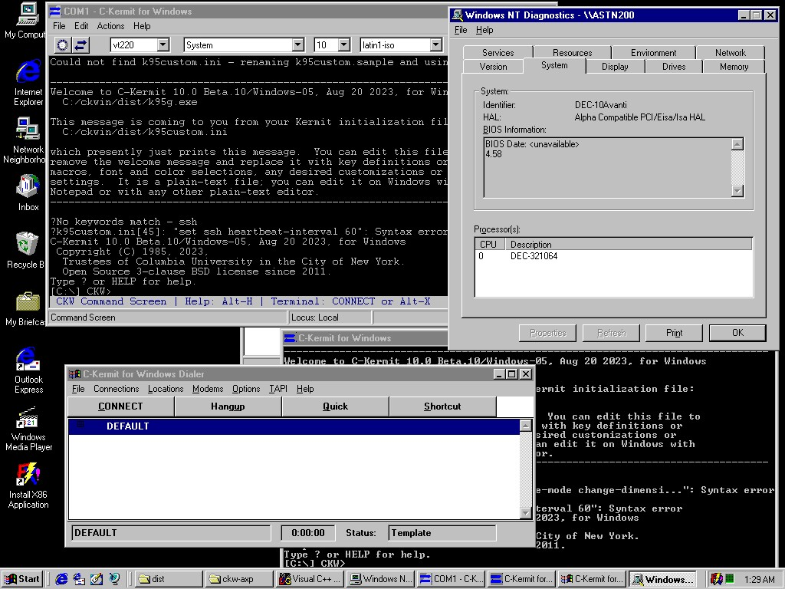The width and height of the screenshot is (785, 589).
Task: Open the Actions menu in C-Kermit
Action: click(110, 26)
